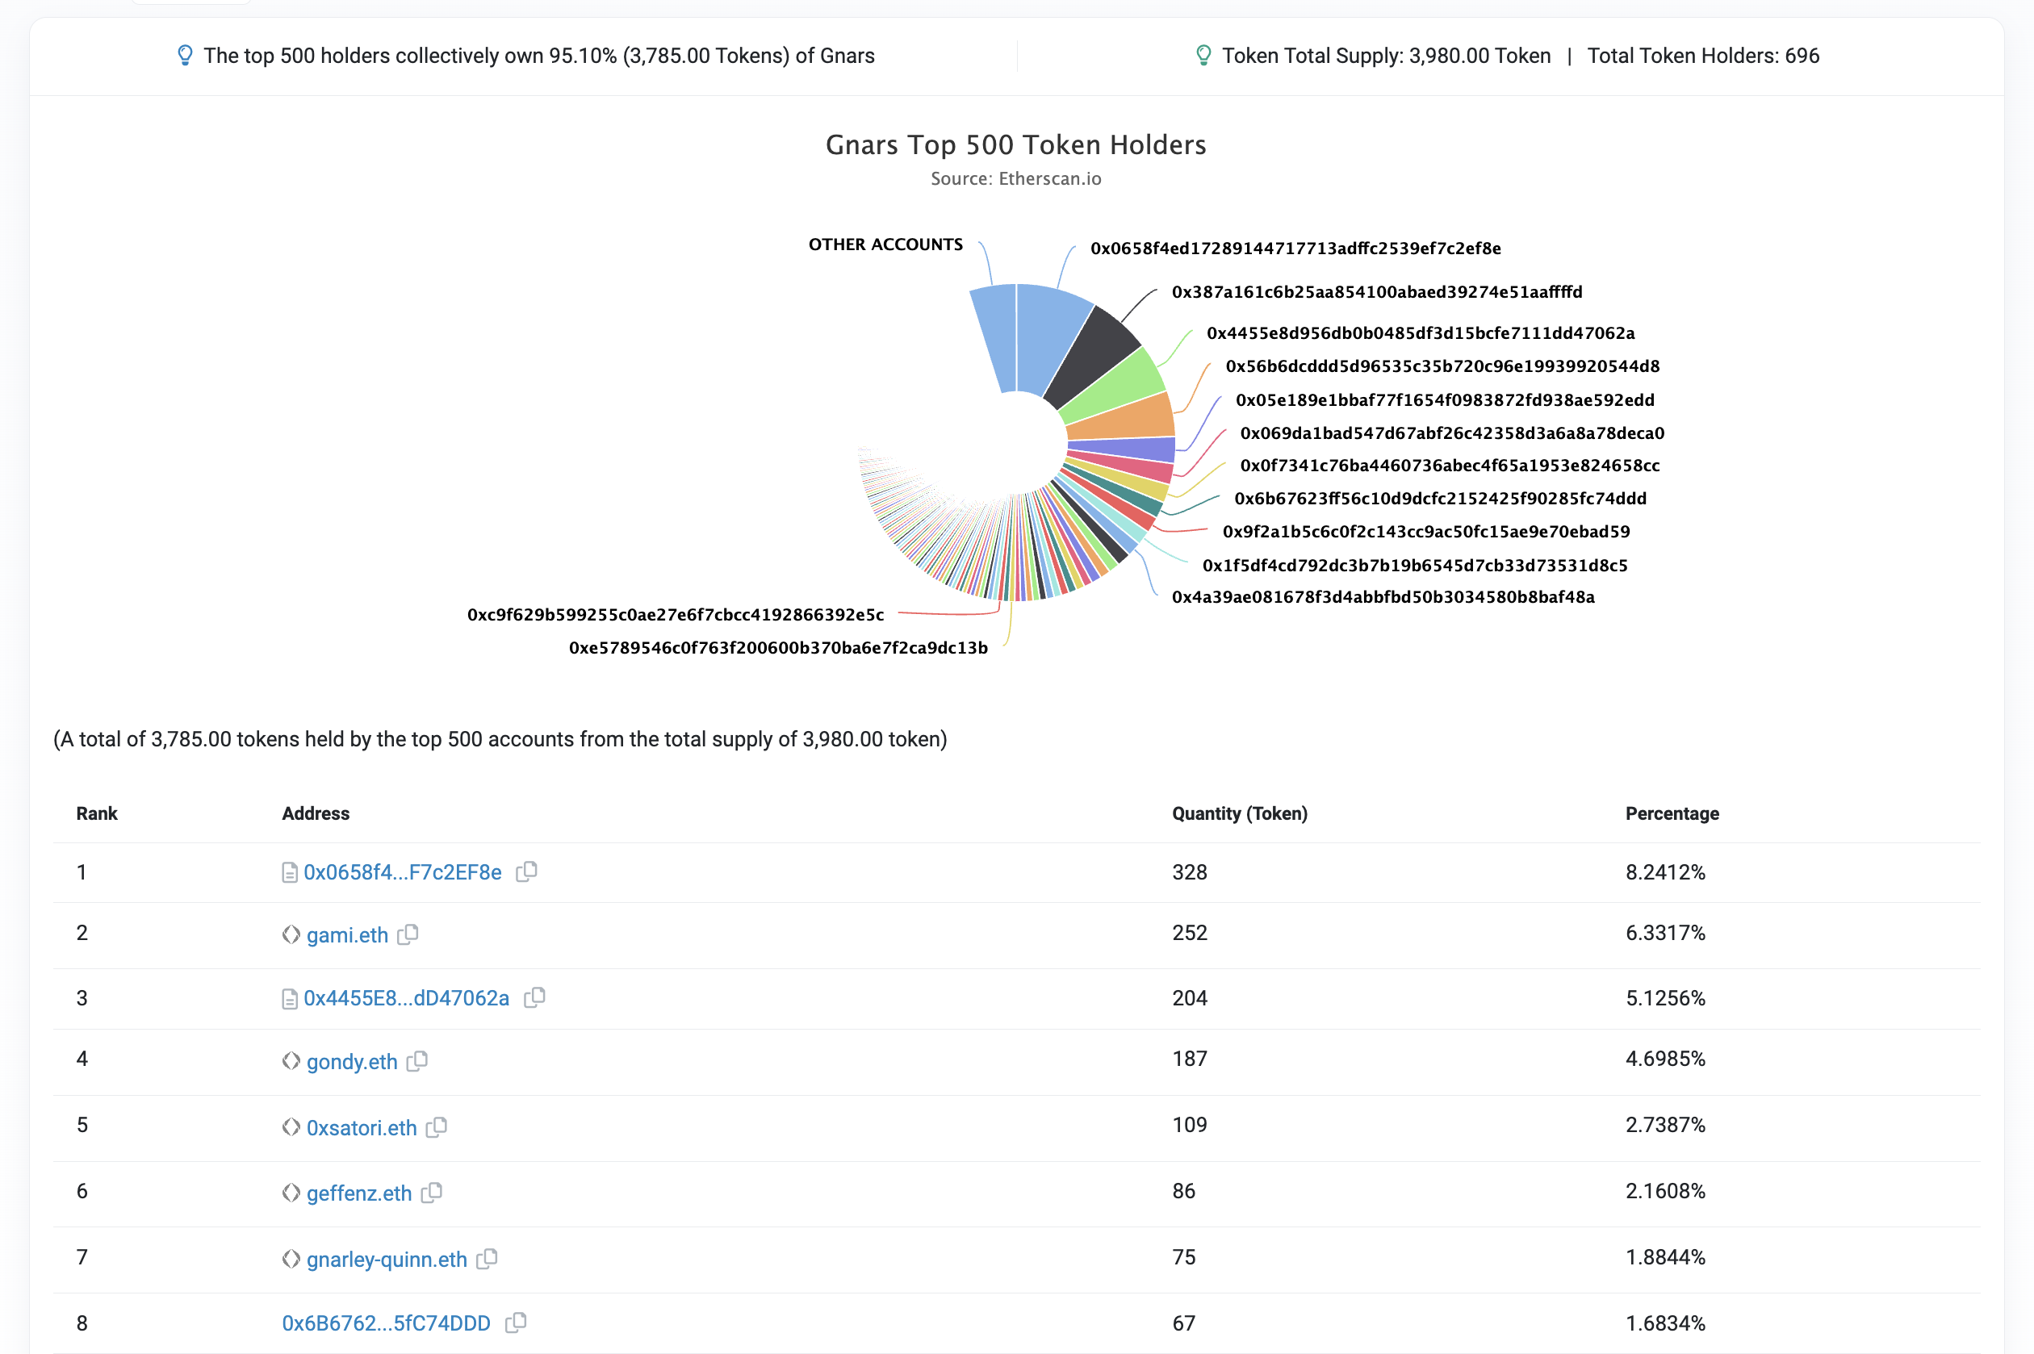
Task: Click chart label 0x0658f4ed17289144717713adffc2539ef7c2ef8e
Action: pyautogui.click(x=1295, y=249)
